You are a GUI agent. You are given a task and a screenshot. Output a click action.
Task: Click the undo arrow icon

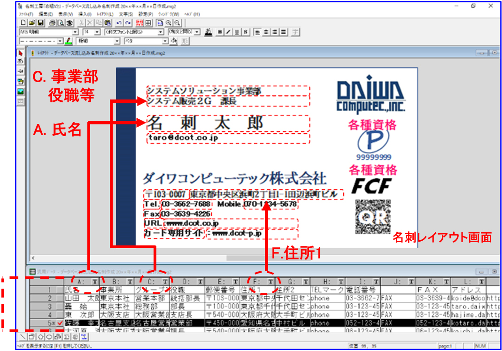click(118, 23)
